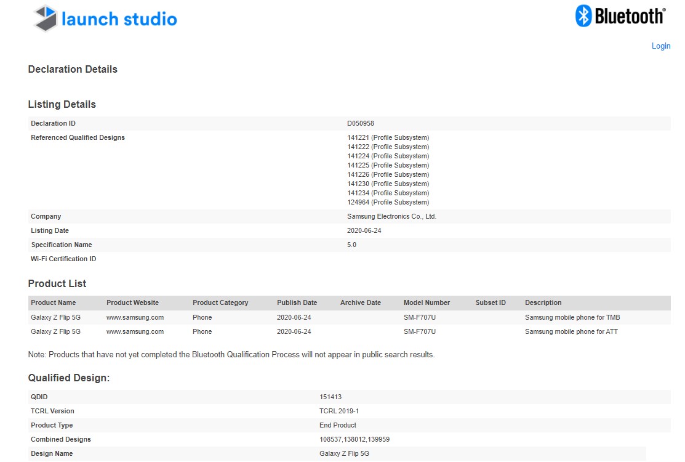Click the Launch Studio logo

(x=105, y=19)
